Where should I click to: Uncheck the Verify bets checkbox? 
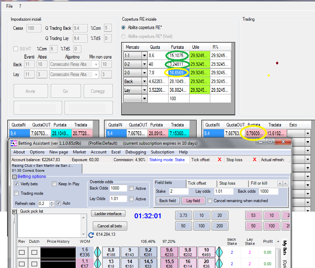pyautogui.click(x=16, y=184)
